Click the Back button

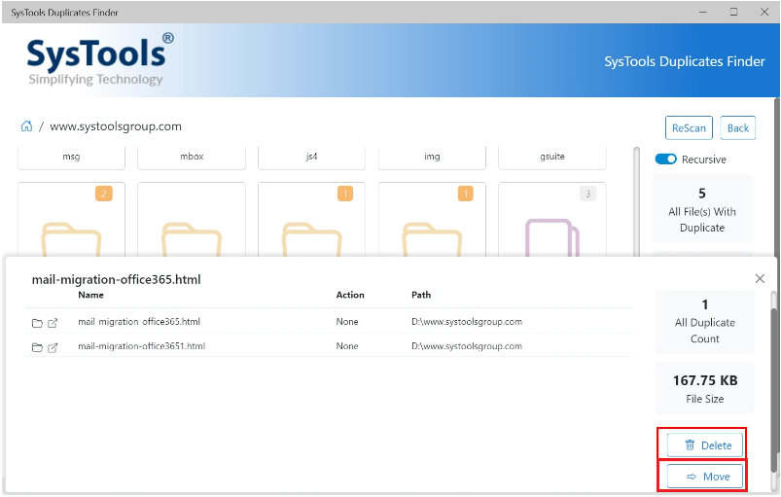click(737, 128)
